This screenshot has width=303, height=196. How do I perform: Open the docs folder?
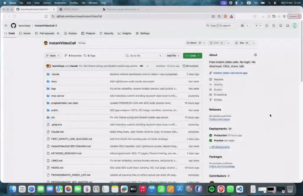[x=54, y=81]
